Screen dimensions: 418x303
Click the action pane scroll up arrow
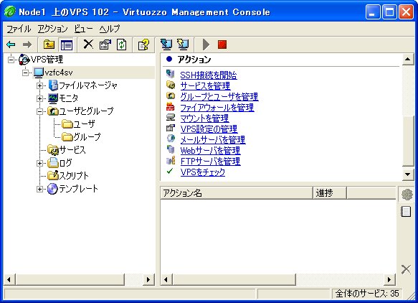(x=407, y=59)
